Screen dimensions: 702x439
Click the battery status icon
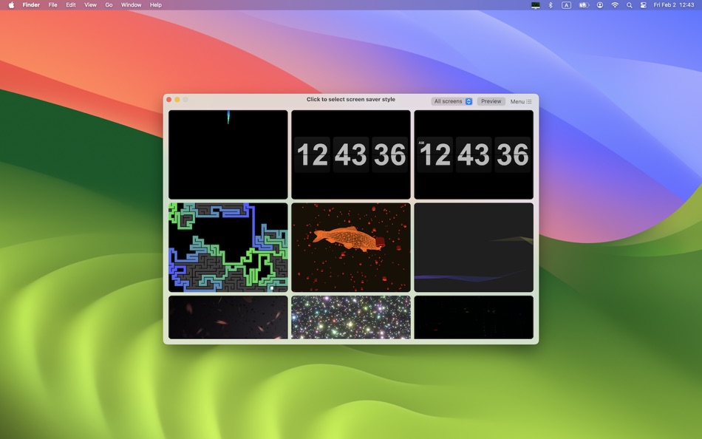coord(584,5)
